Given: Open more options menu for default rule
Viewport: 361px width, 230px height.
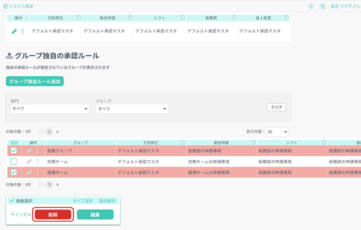Looking at the screenshot, I should pos(23,31).
